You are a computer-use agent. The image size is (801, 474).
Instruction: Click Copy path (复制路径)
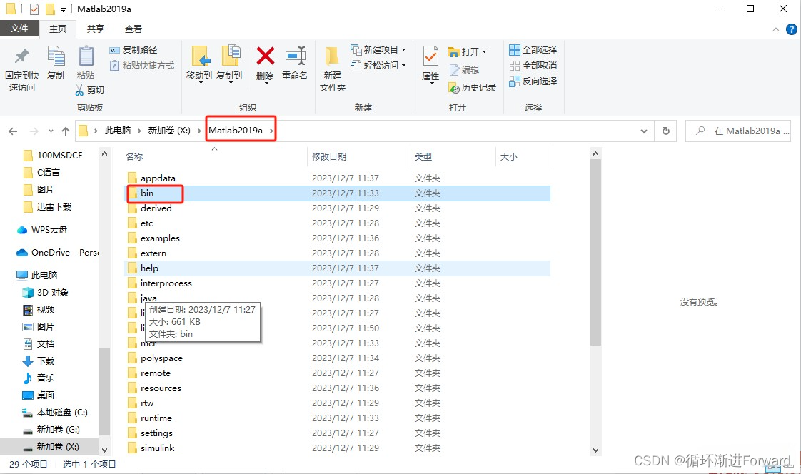[x=133, y=49]
